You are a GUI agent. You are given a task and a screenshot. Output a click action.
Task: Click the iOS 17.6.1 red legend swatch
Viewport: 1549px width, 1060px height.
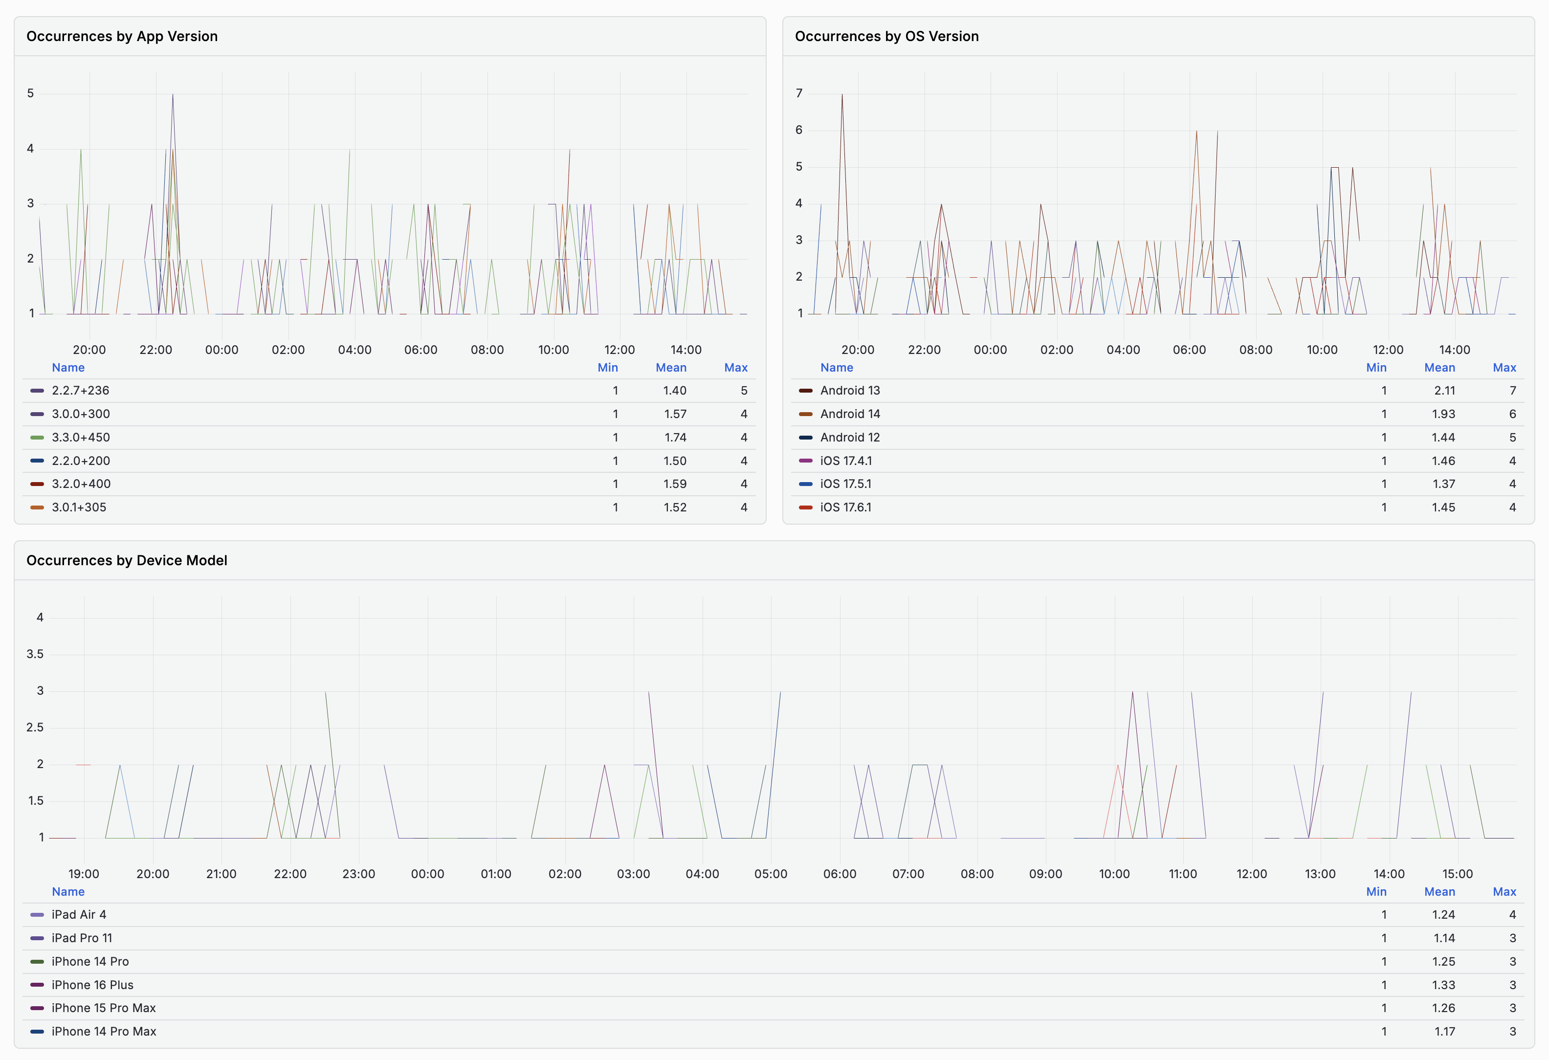[x=806, y=508]
